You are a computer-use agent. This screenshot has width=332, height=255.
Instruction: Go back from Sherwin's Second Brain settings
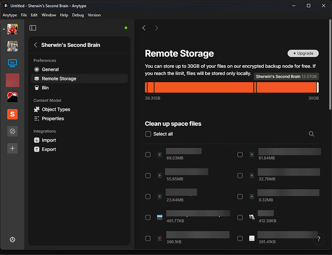(36, 45)
